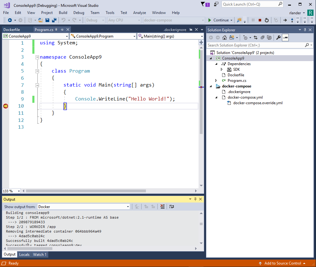
Task: Switch to the Locals tab
Action: tap(24, 255)
